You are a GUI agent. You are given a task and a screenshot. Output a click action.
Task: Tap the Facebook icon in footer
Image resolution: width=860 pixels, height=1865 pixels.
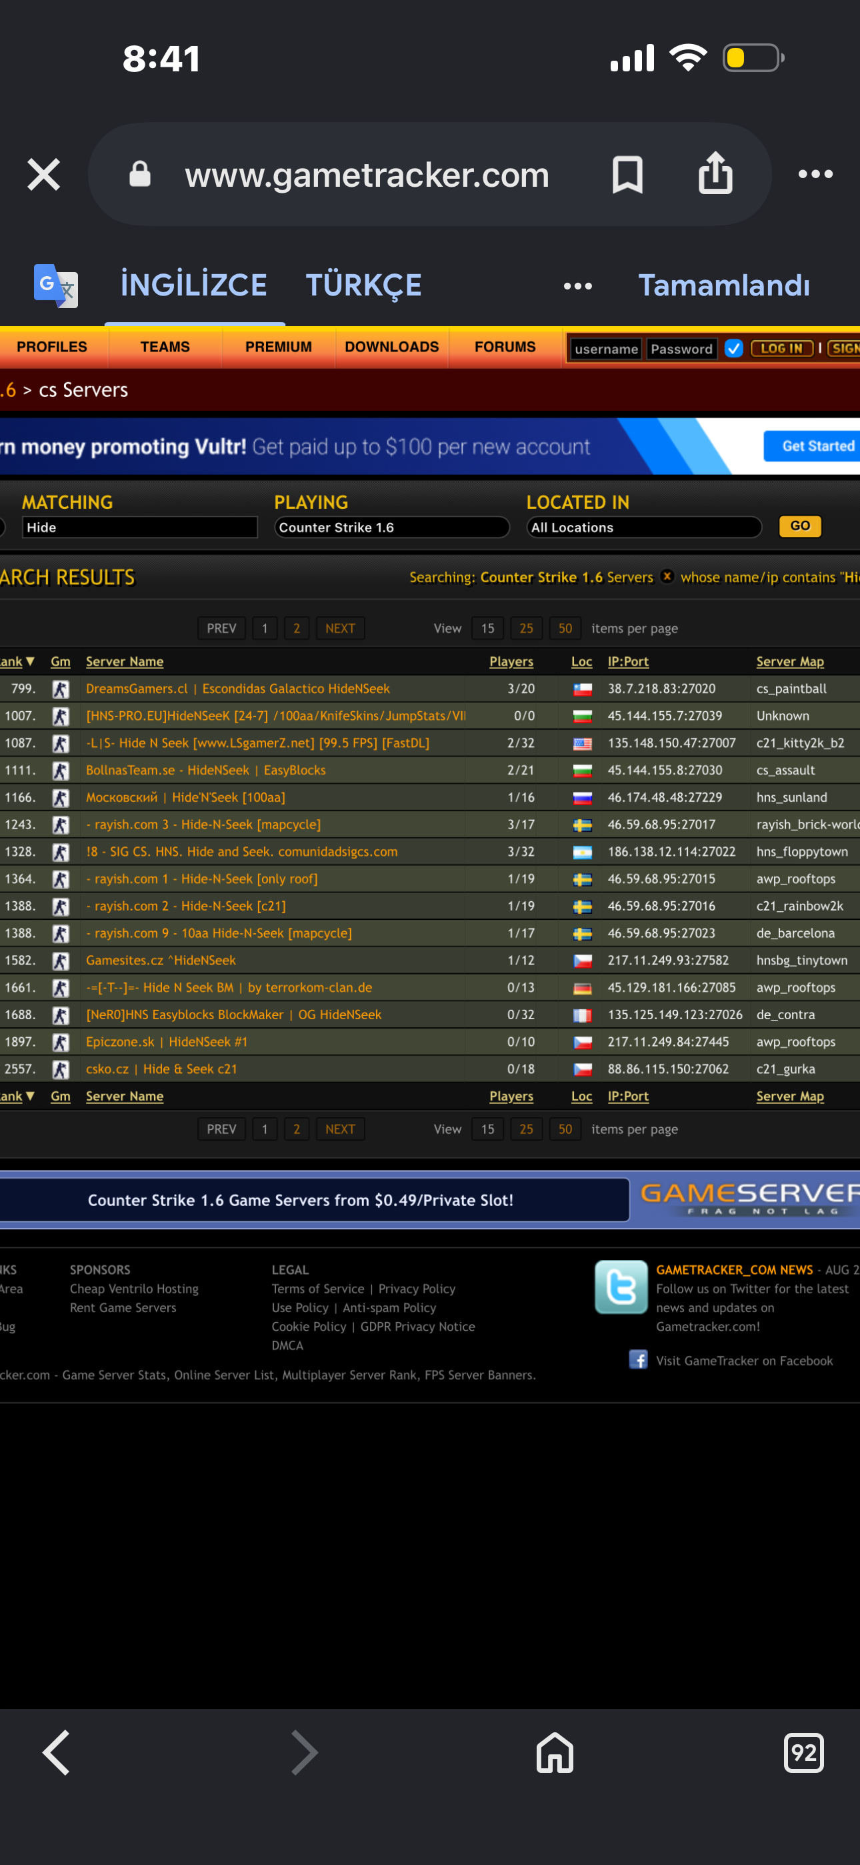tap(638, 1359)
